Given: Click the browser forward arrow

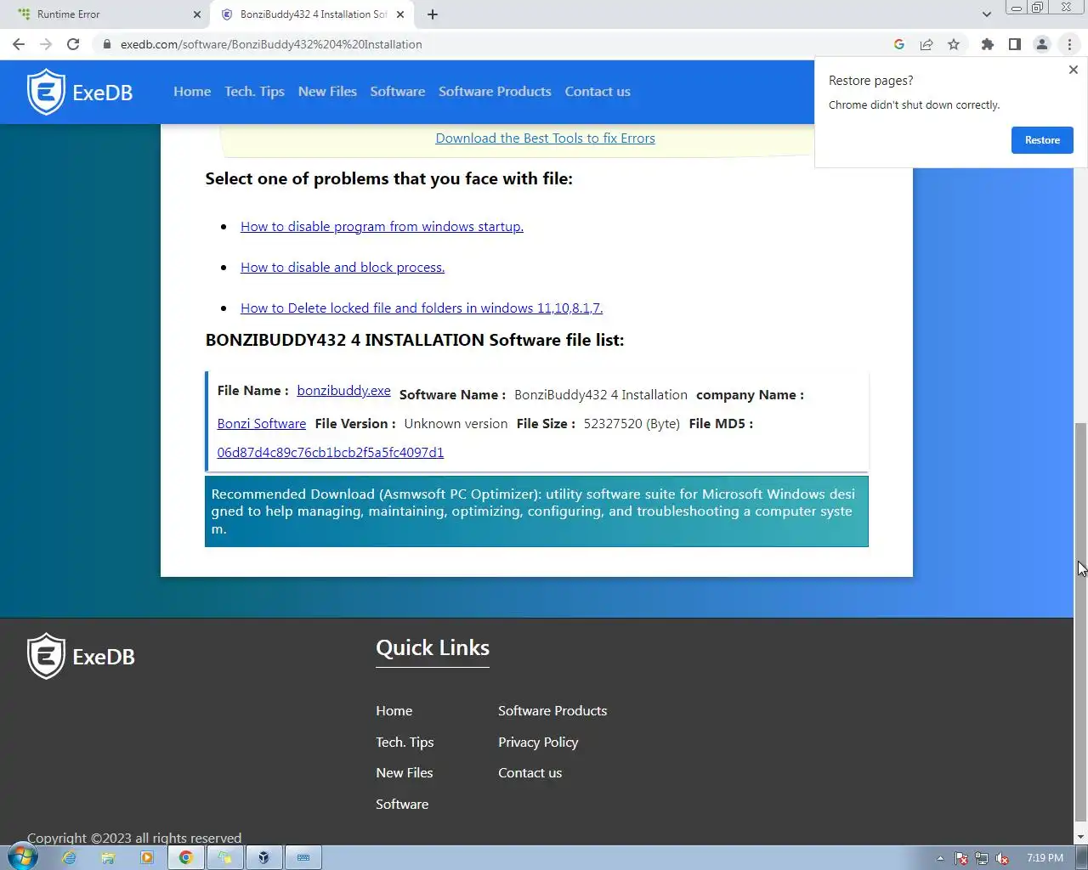Looking at the screenshot, I should (x=46, y=44).
